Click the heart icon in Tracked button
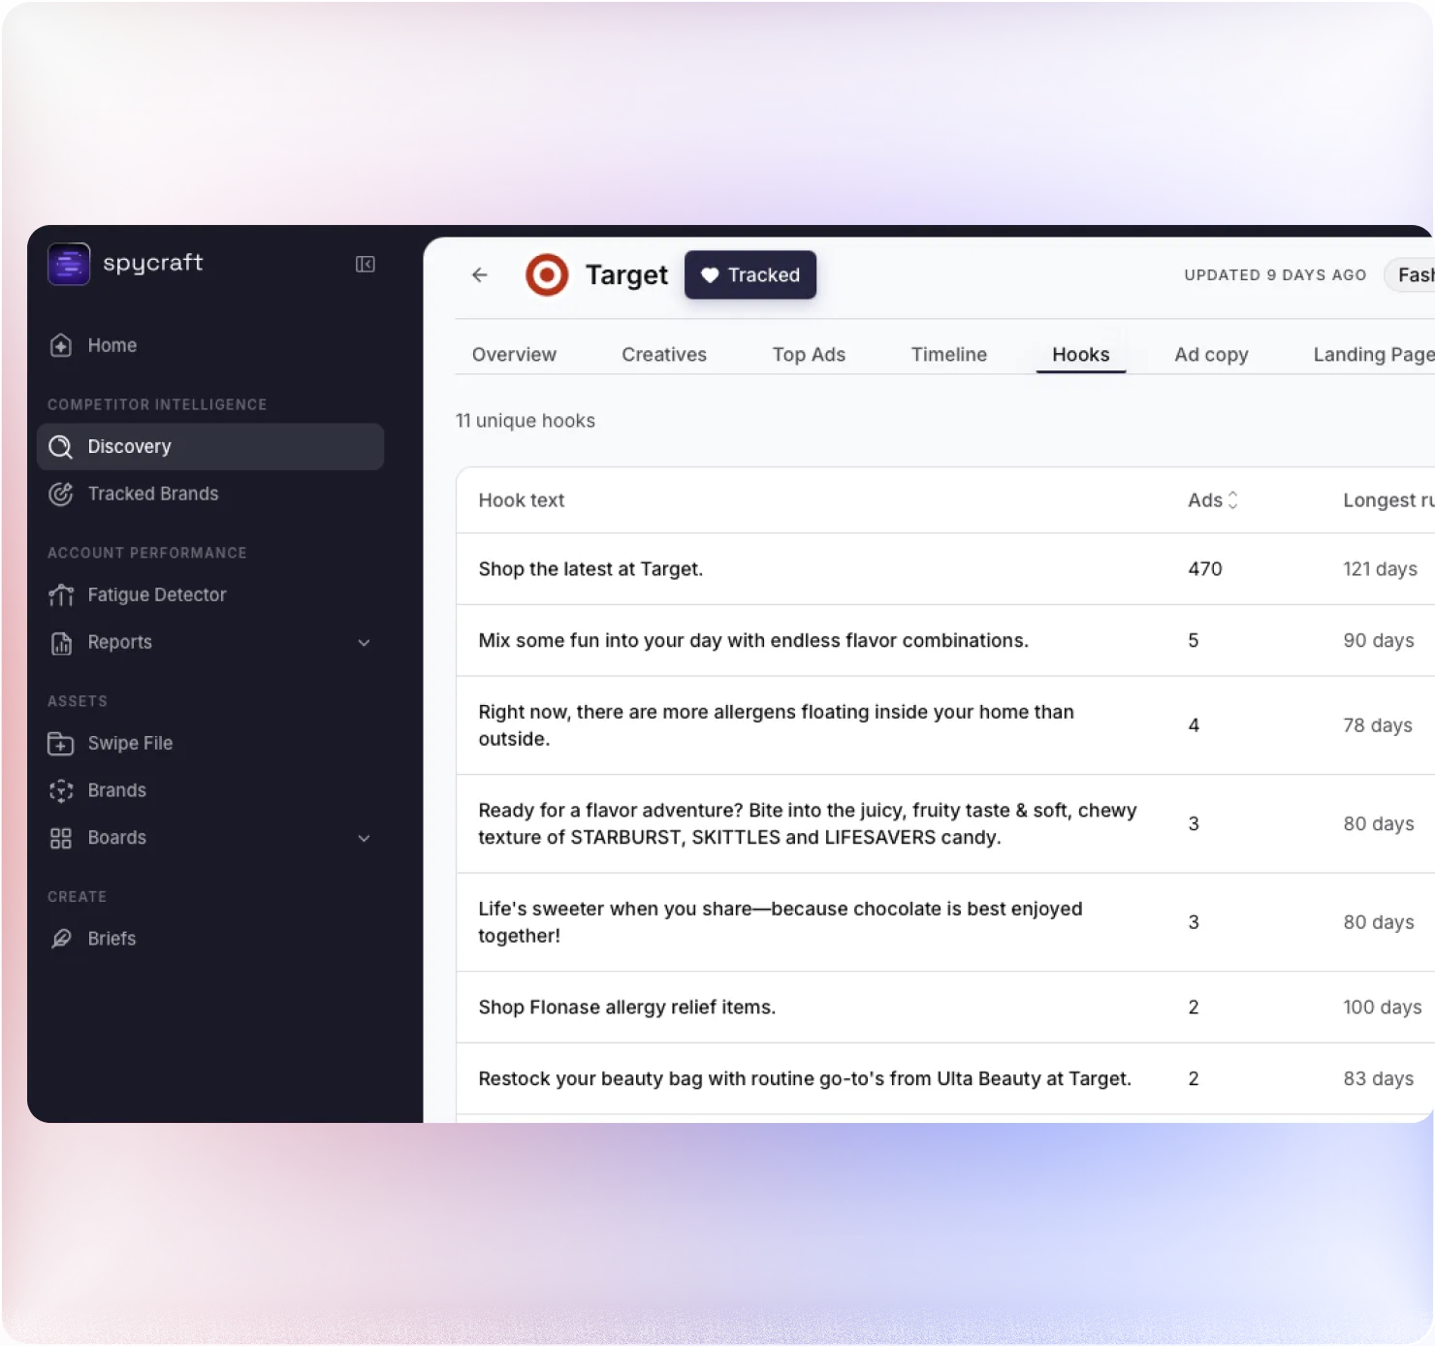The width and height of the screenshot is (1435, 1346). tap(710, 275)
